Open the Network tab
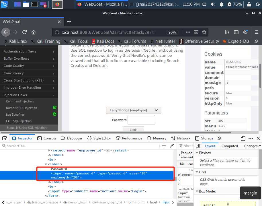The width and height of the screenshot is (262, 206). (x=181, y=138)
